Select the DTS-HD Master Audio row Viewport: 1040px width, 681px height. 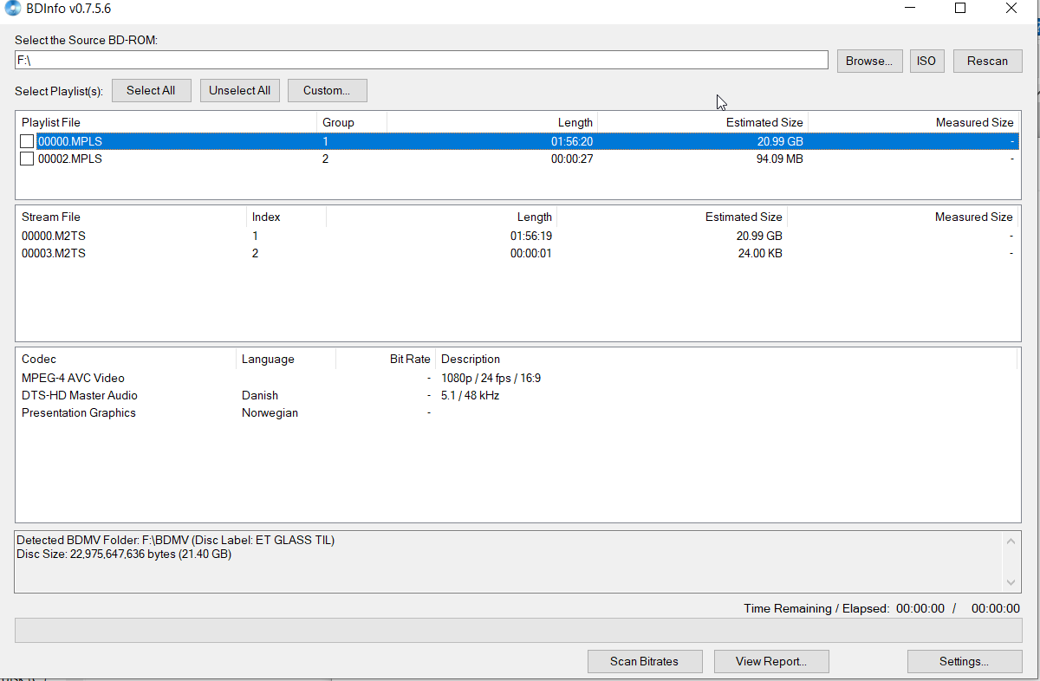coord(517,395)
